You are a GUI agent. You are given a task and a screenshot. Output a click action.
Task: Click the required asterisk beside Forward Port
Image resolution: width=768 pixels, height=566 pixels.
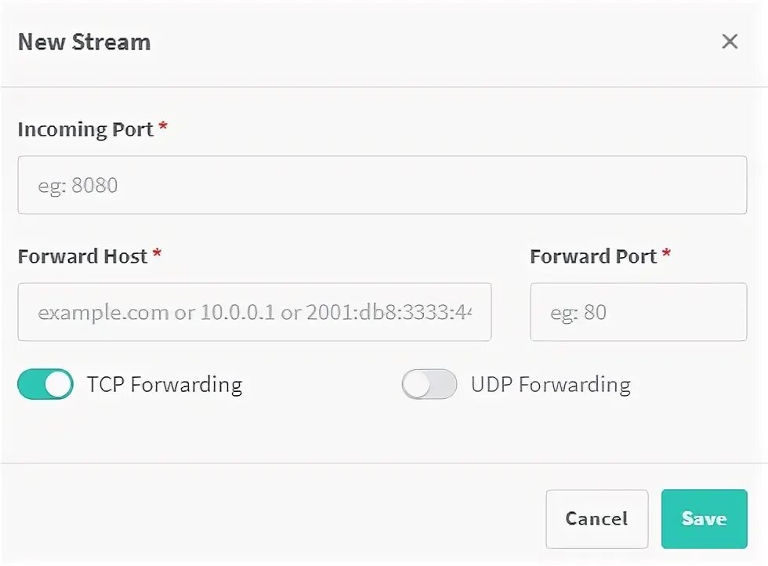tap(667, 255)
